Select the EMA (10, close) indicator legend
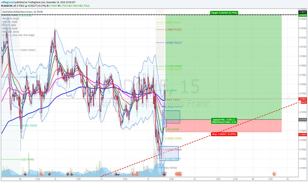This screenshot has height=182, width=308. coord(10,22)
